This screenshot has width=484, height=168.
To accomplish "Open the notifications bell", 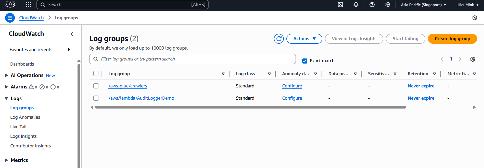I will coord(356,5).
